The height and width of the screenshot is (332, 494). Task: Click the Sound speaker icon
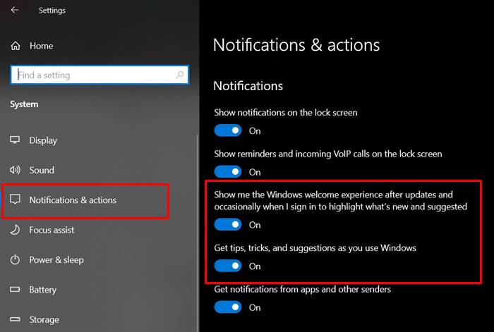click(x=15, y=170)
